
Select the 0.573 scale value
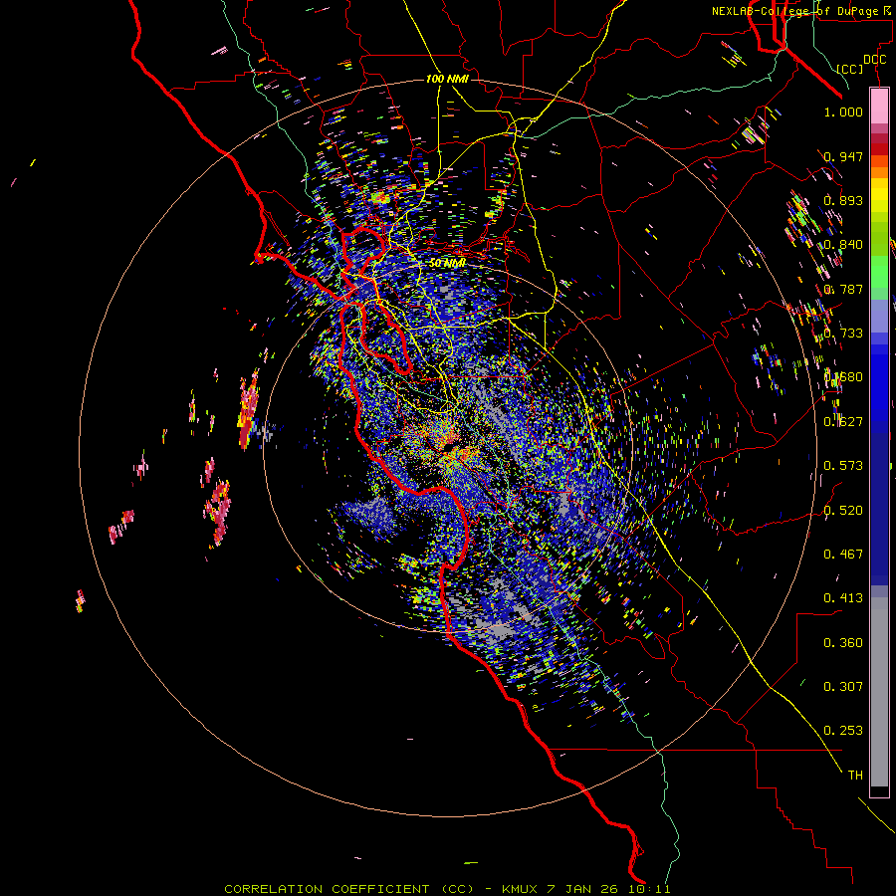tap(843, 465)
